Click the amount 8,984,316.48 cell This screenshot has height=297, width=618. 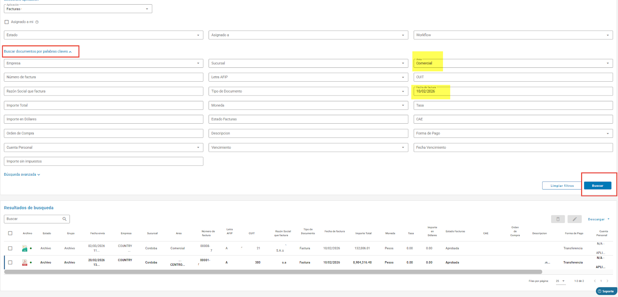(x=362, y=262)
